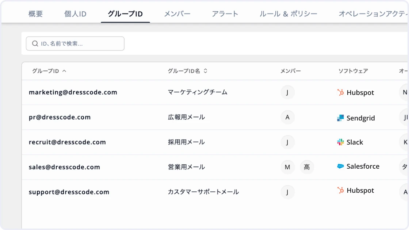409x230 pixels.
Task: Go to the アラート tab
Action: click(x=225, y=14)
